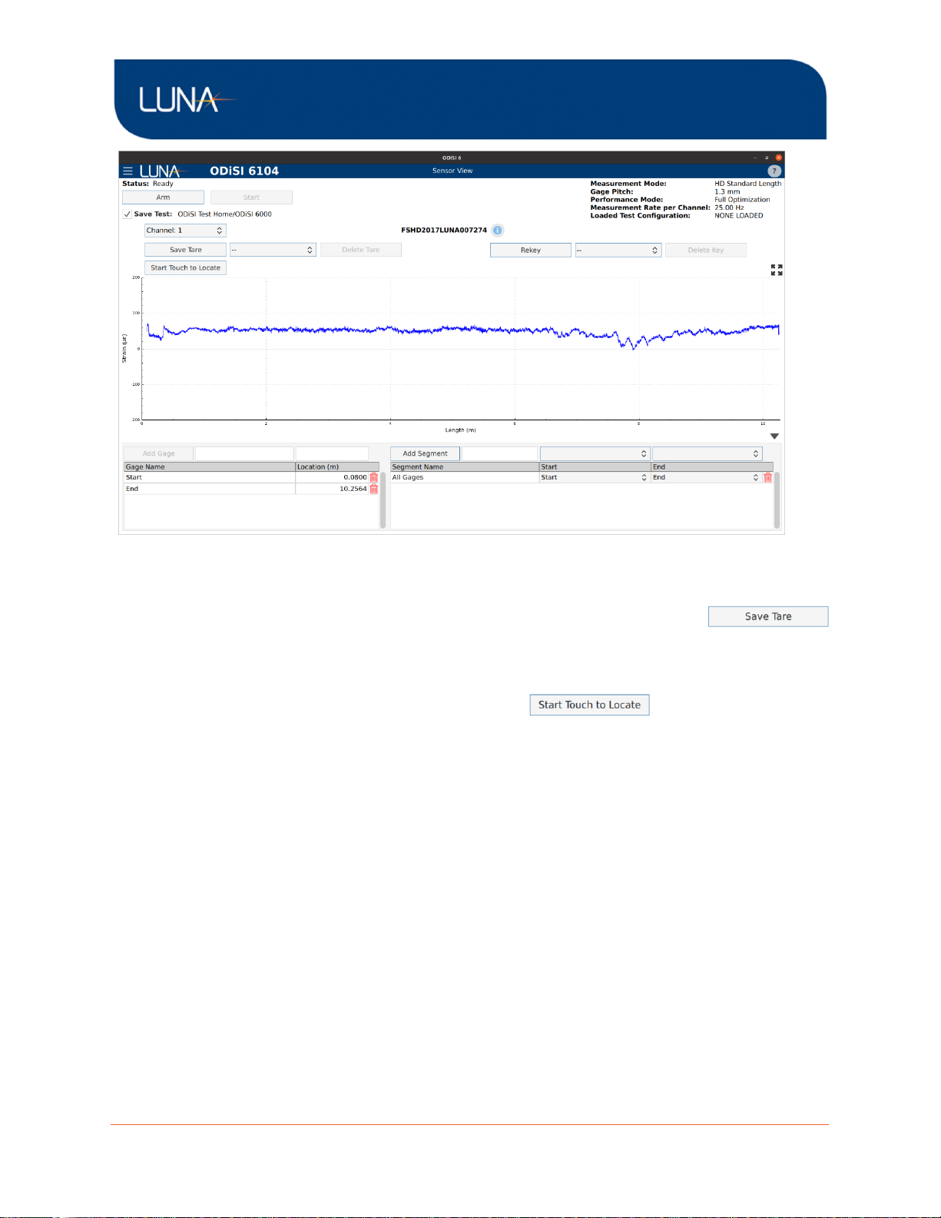
Task: Open the Channel: 1 selector
Action: coord(185,231)
